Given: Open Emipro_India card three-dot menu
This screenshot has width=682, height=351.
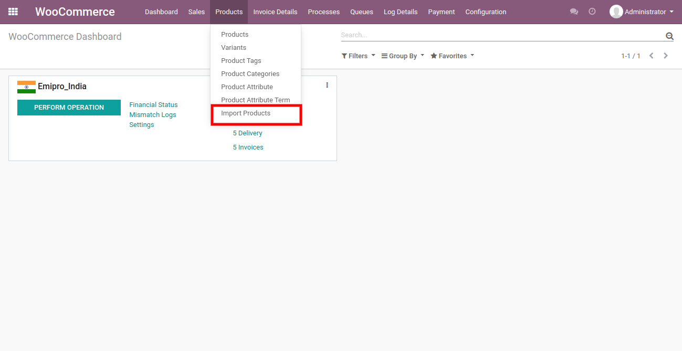Looking at the screenshot, I should (x=327, y=85).
